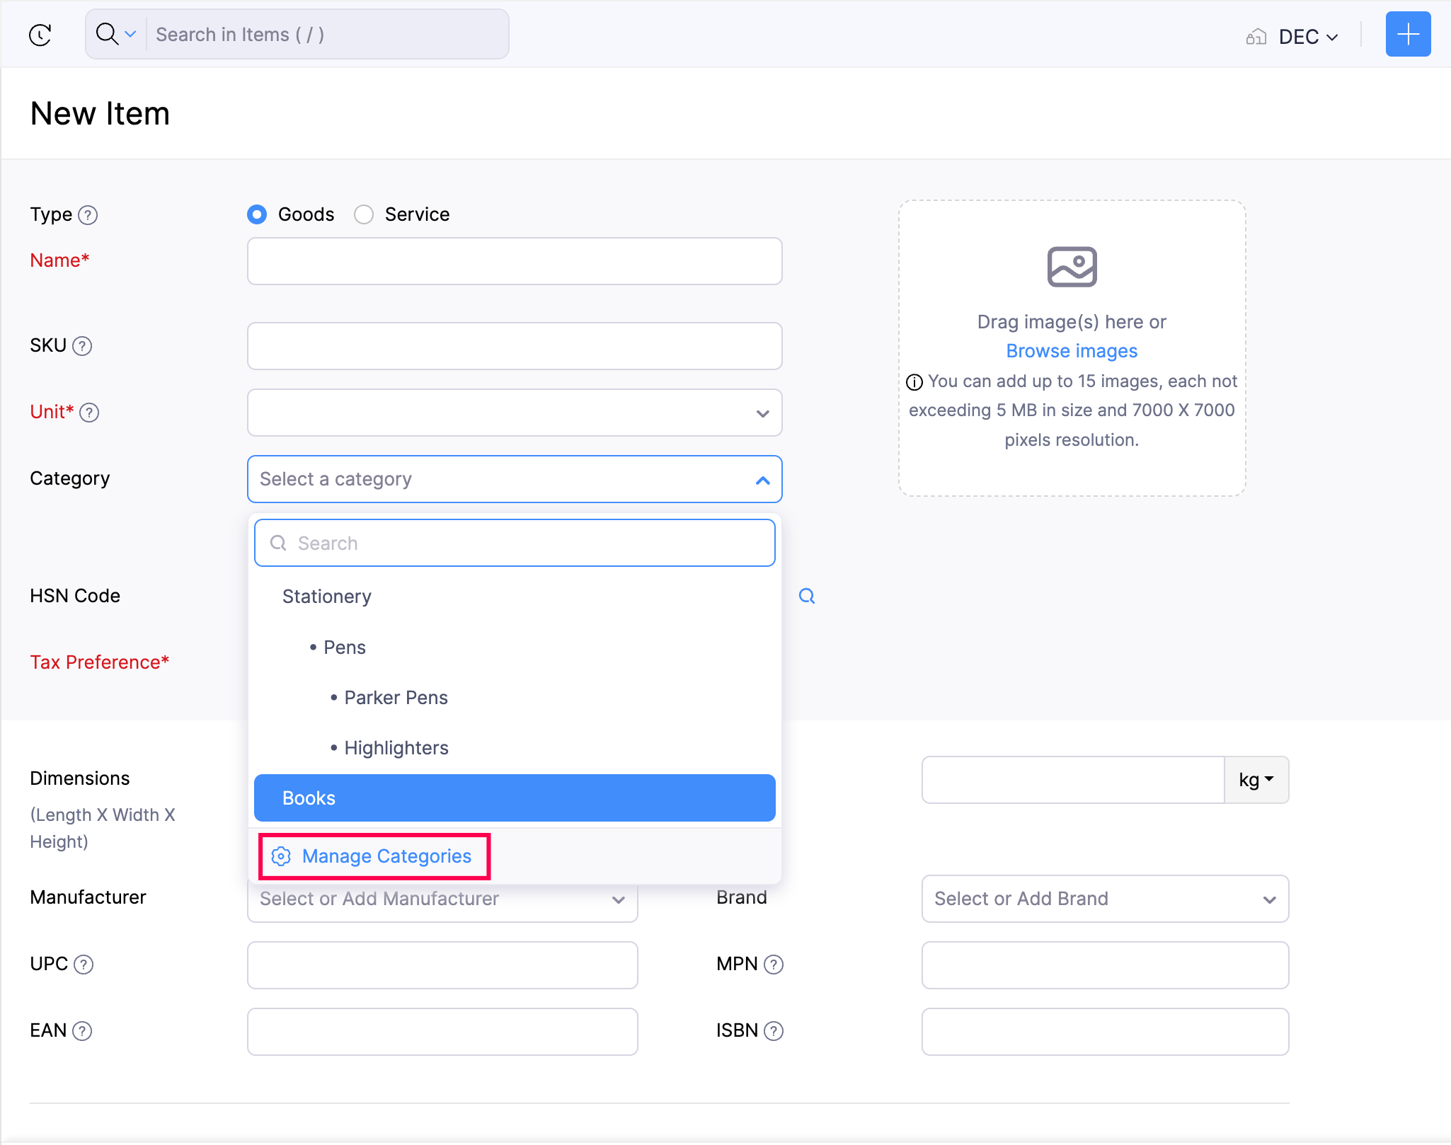Click the Browse images link
This screenshot has height=1145, width=1451.
click(x=1070, y=350)
